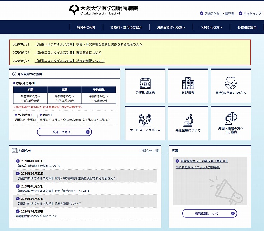Viewport: 264px width, 231px height.
Task: Open the 休診情報 hospital building icon
Action: click(x=188, y=83)
